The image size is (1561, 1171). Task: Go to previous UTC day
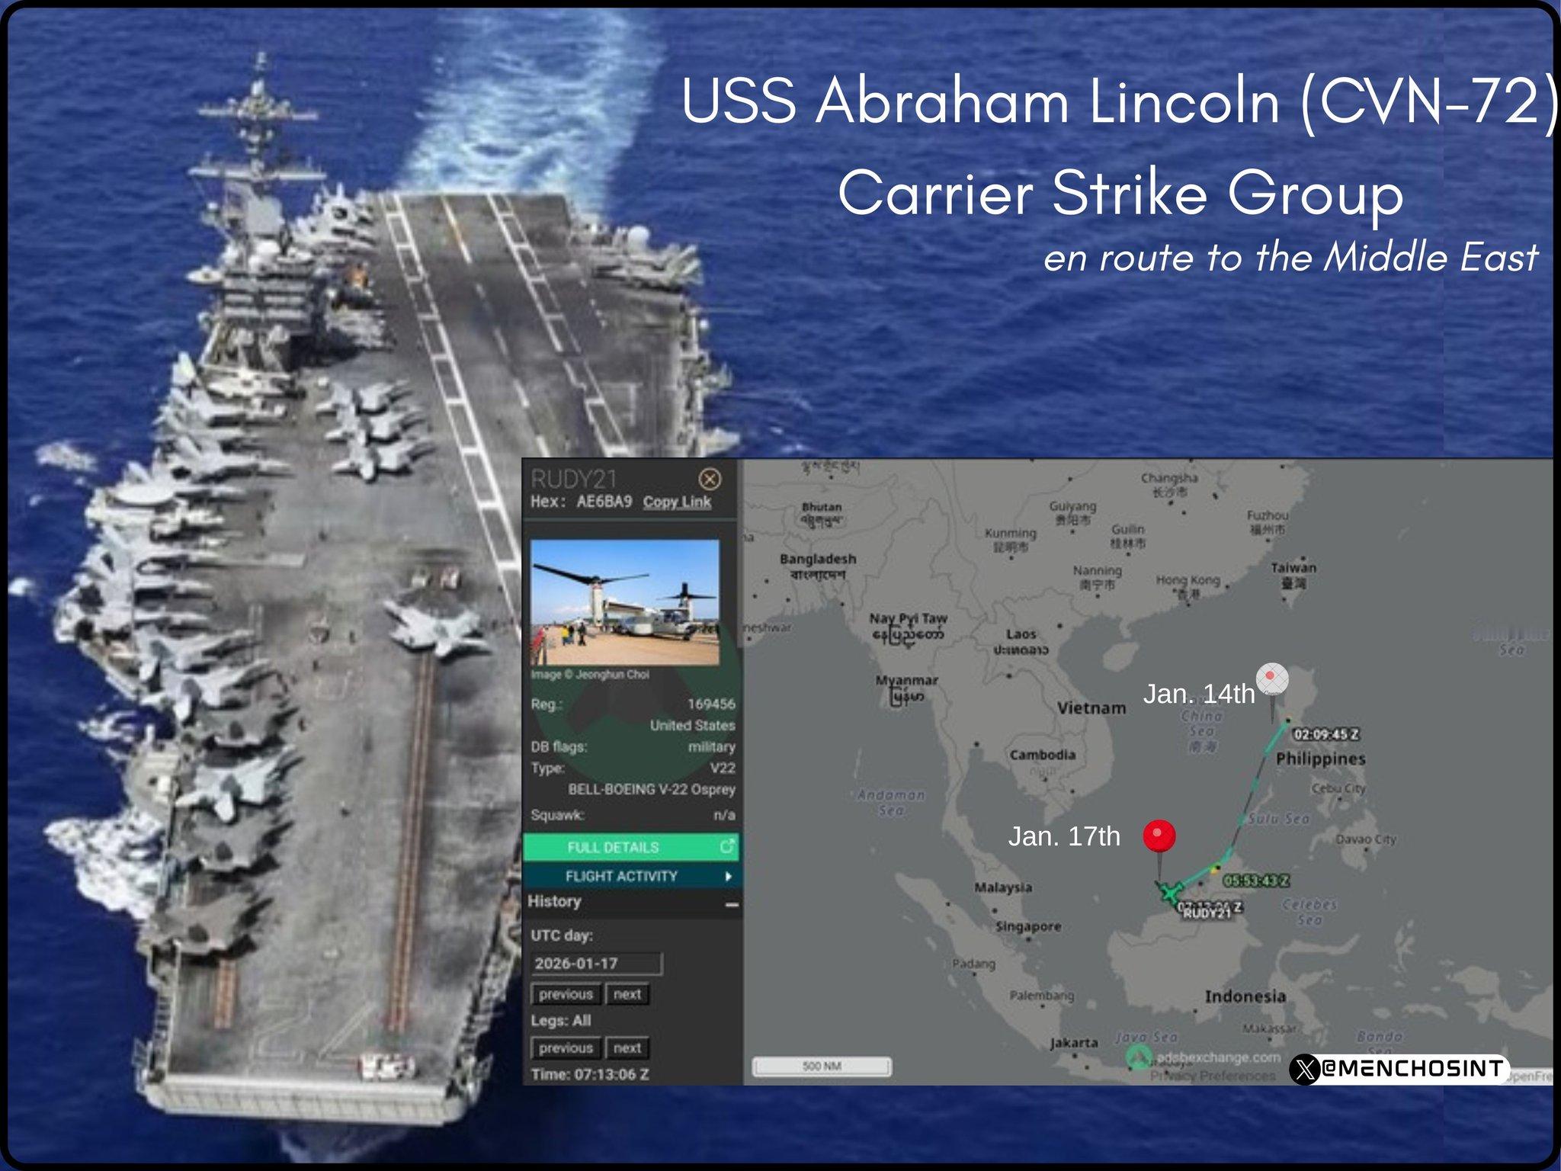[x=566, y=994]
